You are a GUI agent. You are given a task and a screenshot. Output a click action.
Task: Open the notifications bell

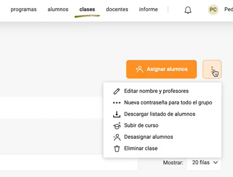point(188,10)
